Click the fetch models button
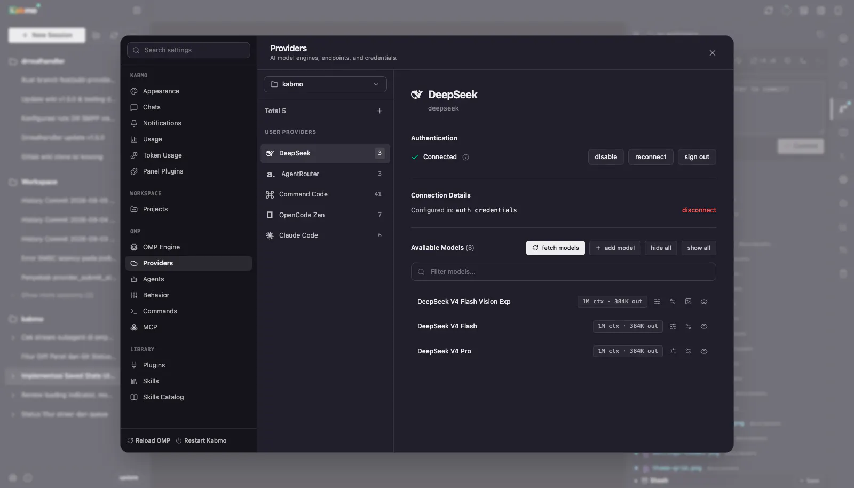The width and height of the screenshot is (854, 488). coord(556,248)
